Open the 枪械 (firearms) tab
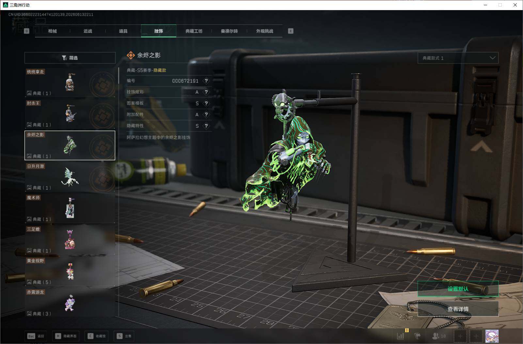 pos(52,31)
